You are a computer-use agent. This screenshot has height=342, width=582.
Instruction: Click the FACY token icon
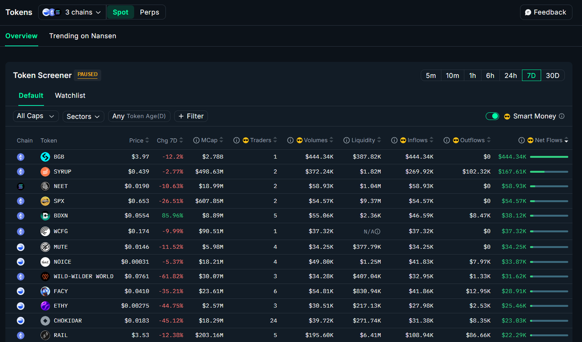(x=45, y=291)
